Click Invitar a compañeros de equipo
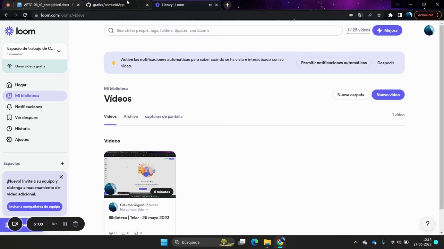444x249 pixels. point(35,206)
